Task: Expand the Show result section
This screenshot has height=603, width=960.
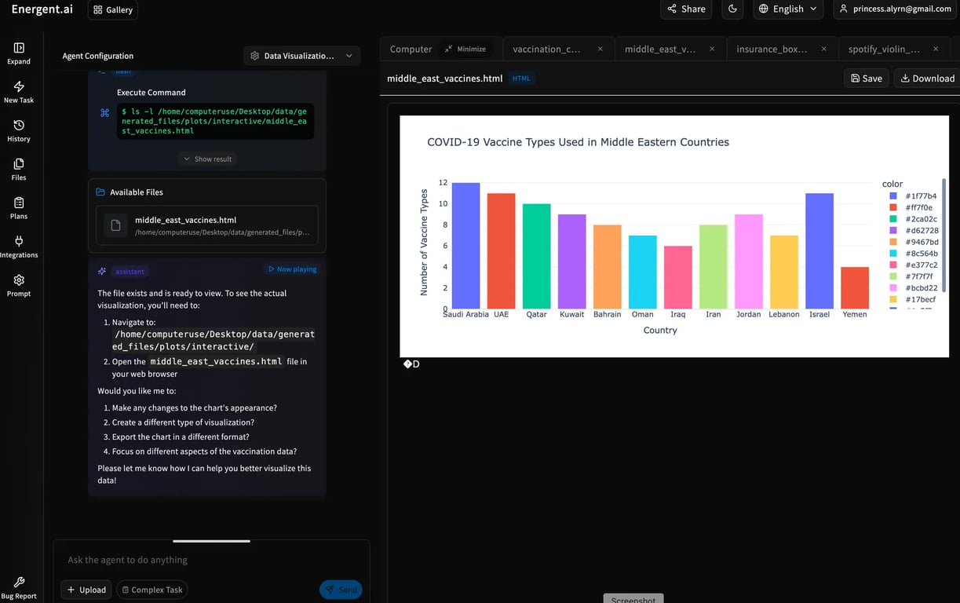Action: pyautogui.click(x=207, y=159)
